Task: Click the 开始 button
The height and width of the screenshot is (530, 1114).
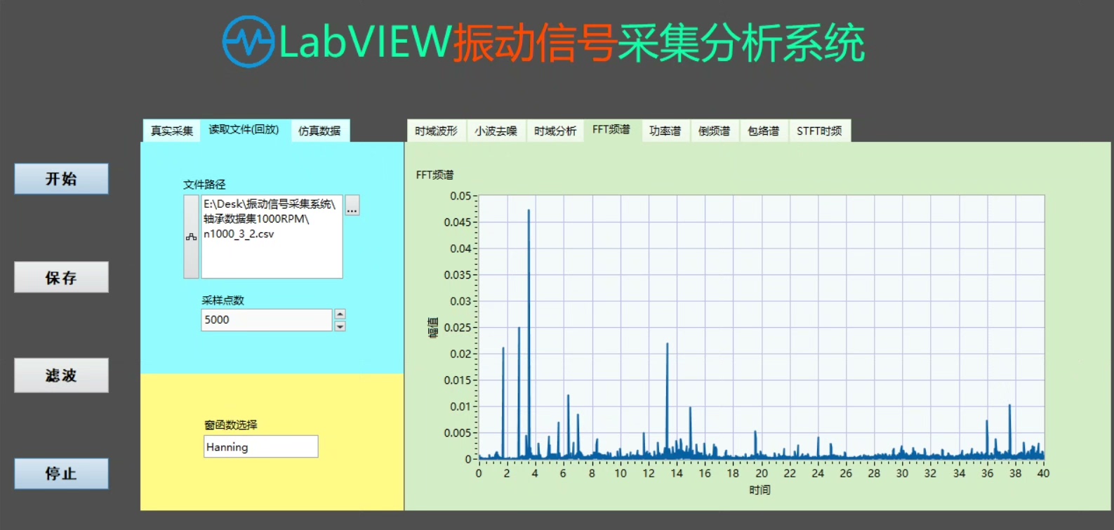Action: click(x=61, y=179)
